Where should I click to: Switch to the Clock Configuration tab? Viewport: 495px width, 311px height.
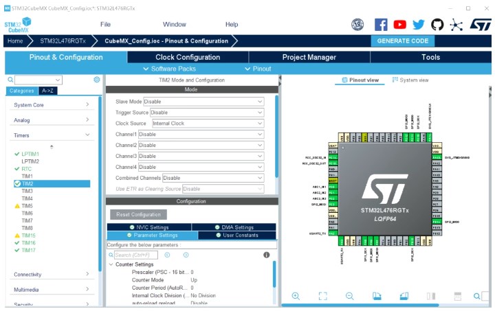click(x=188, y=57)
